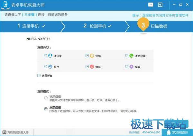Screen dimensions: 193x136
Task: Click the app logo in title bar
Action: coord(5,5)
